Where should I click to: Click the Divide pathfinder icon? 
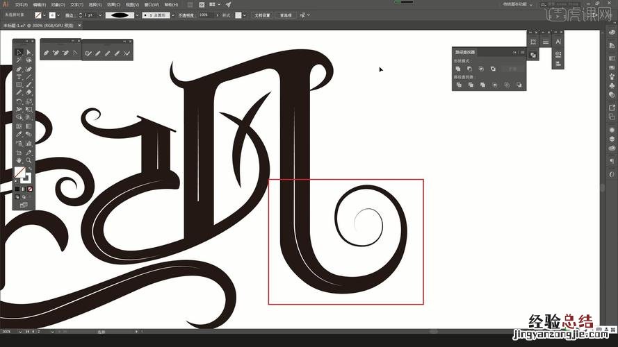tap(459, 85)
